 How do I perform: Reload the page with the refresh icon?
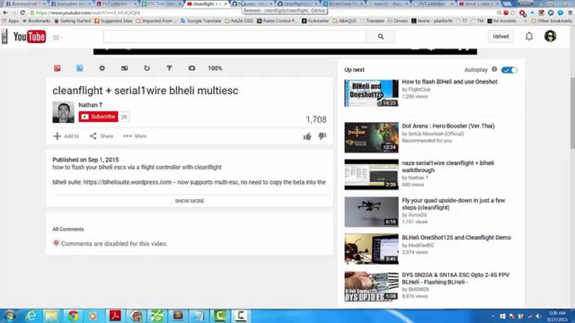coord(22,13)
